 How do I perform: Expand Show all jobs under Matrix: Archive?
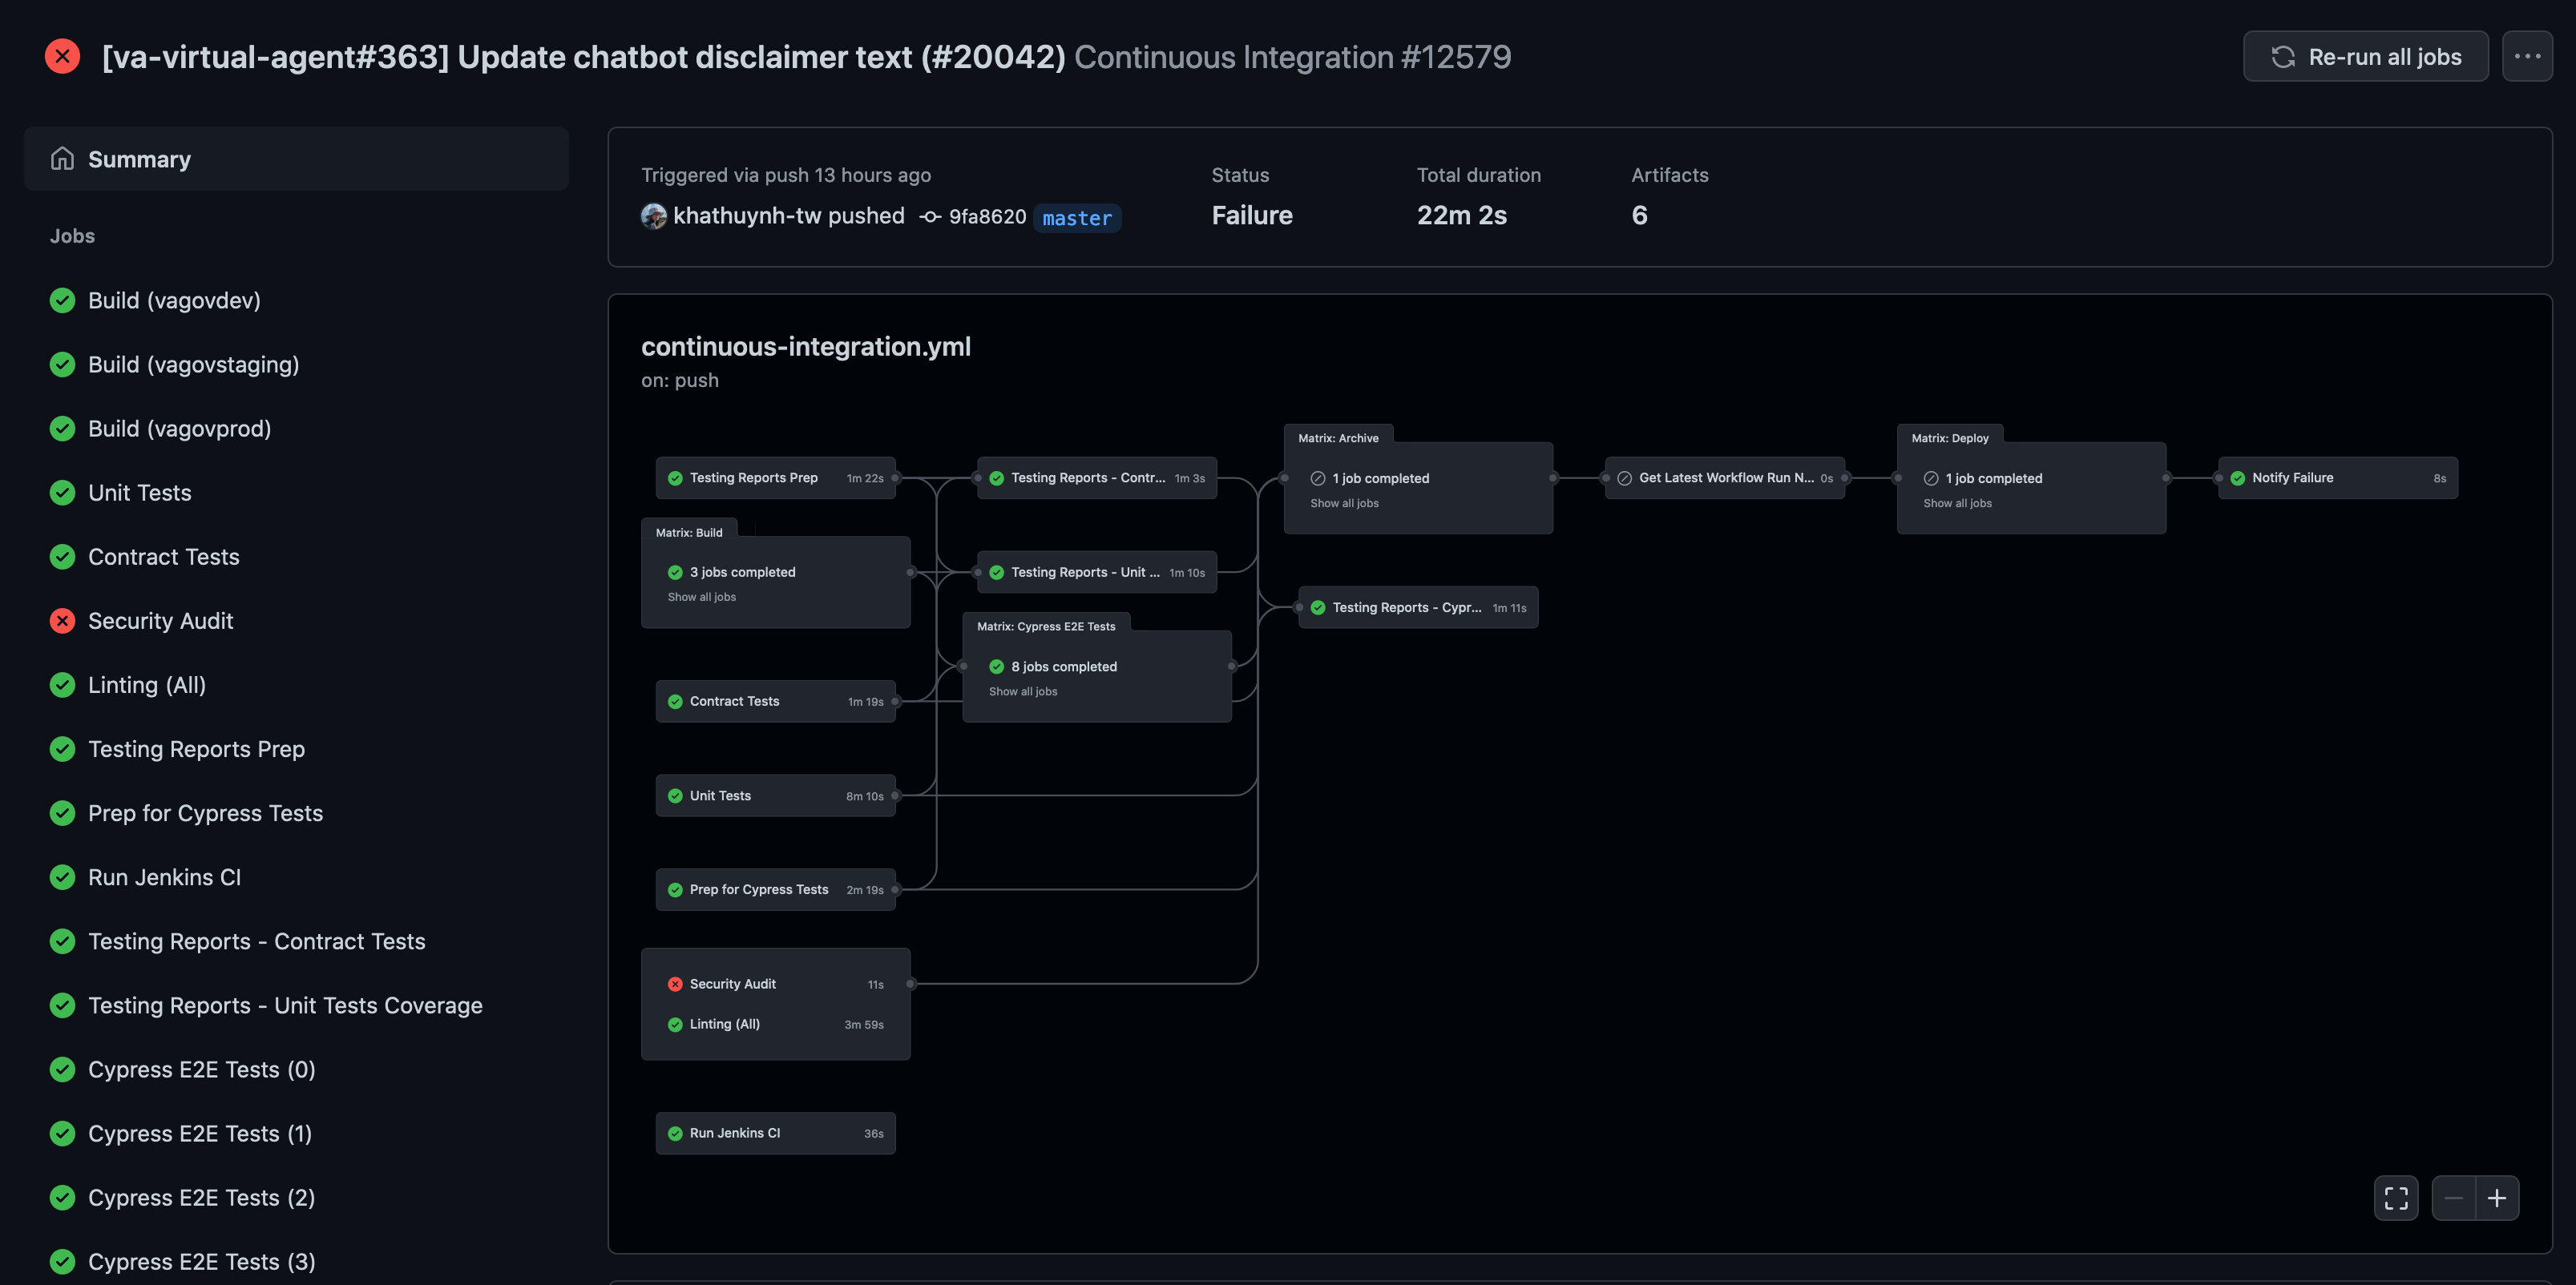pyautogui.click(x=1343, y=502)
